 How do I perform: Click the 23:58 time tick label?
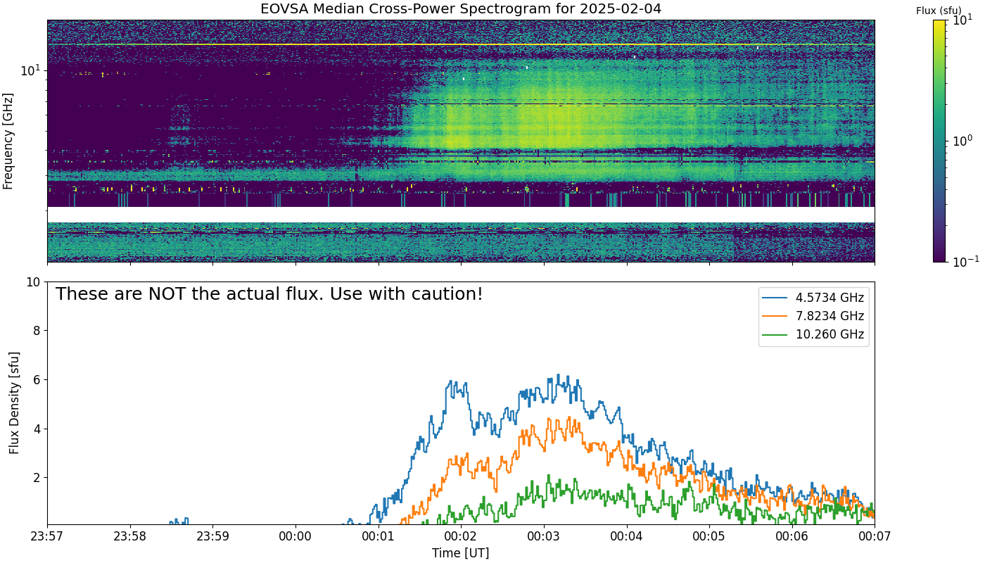(130, 538)
